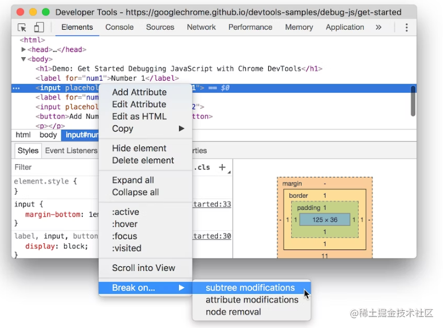This screenshot has width=443, height=328.
Task: Activate the inspect element picker icon
Action: click(x=22, y=27)
